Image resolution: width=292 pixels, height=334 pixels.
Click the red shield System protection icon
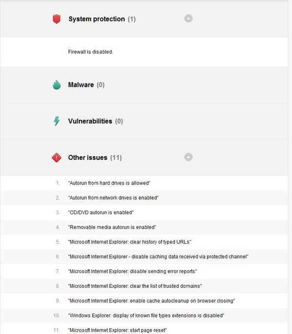pyautogui.click(x=57, y=19)
